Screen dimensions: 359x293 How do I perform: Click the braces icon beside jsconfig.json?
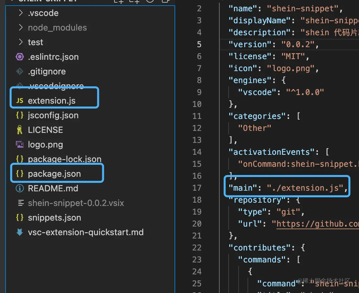click(20, 115)
